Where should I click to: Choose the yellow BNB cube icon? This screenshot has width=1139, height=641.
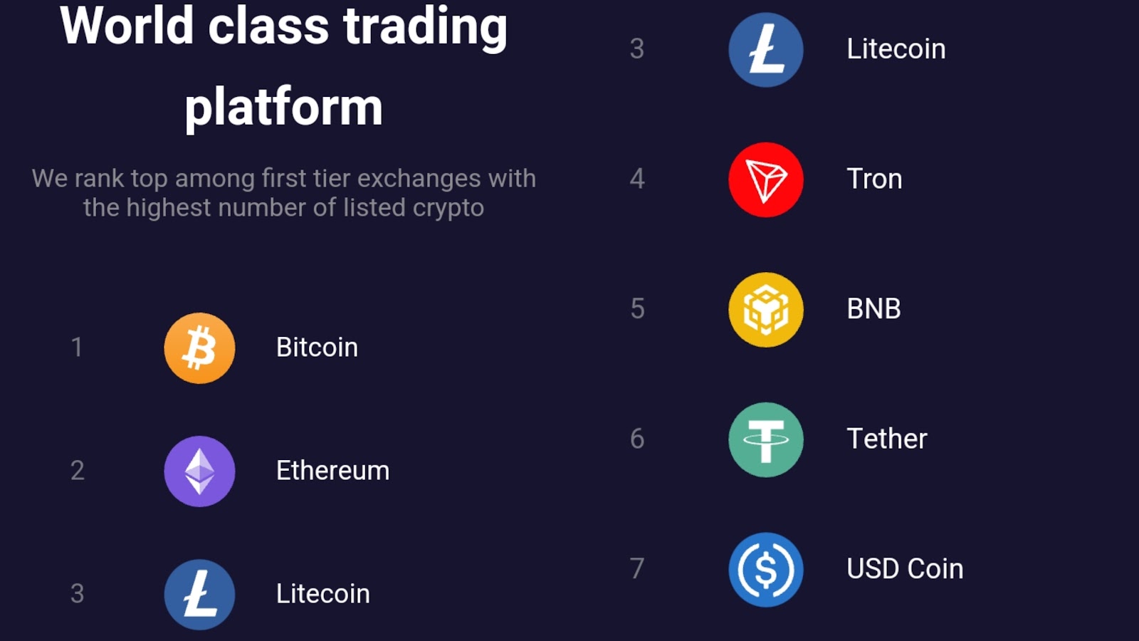(765, 310)
